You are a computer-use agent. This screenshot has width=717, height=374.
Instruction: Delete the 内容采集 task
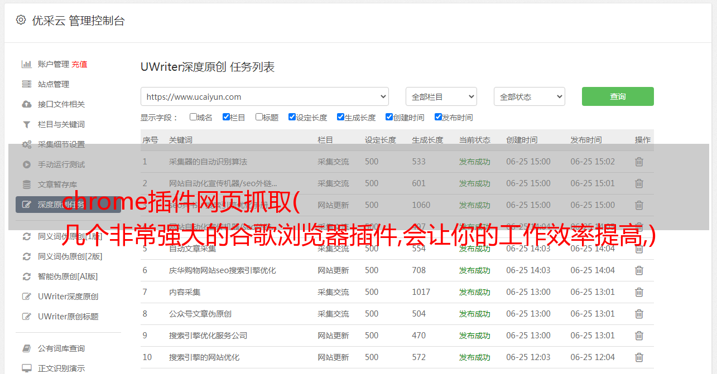(x=639, y=292)
